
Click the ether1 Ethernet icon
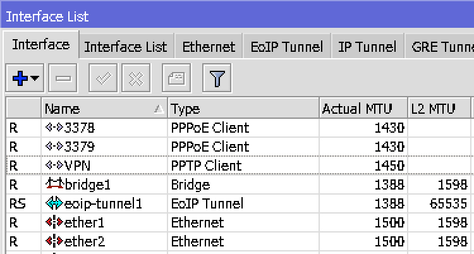click(53, 223)
